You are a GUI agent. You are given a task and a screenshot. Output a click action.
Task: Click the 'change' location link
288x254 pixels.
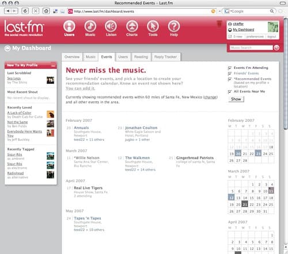click(210, 97)
